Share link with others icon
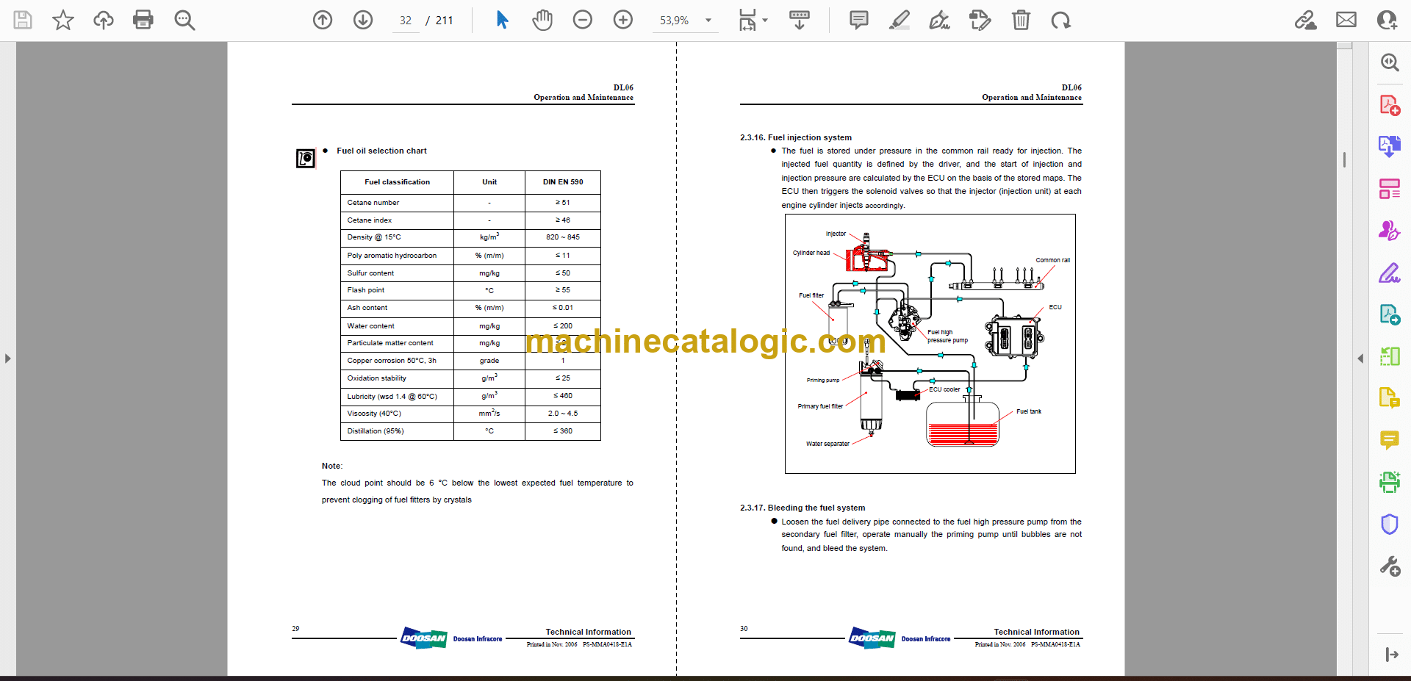 point(1306,20)
